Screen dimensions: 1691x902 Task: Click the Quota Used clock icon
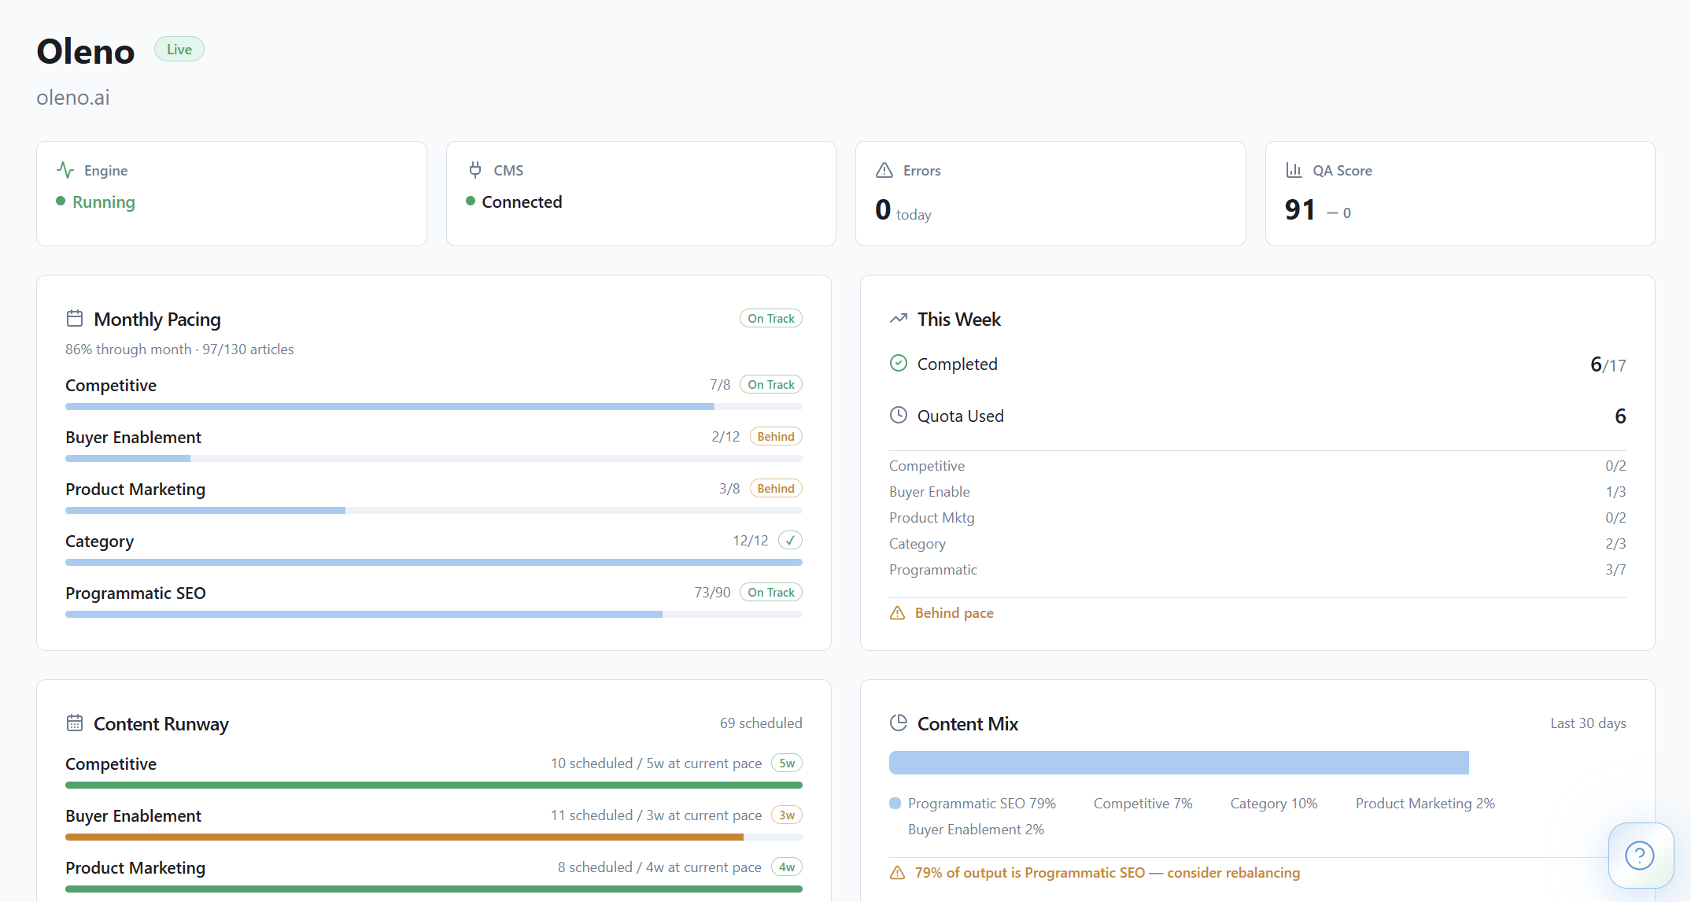[898, 415]
